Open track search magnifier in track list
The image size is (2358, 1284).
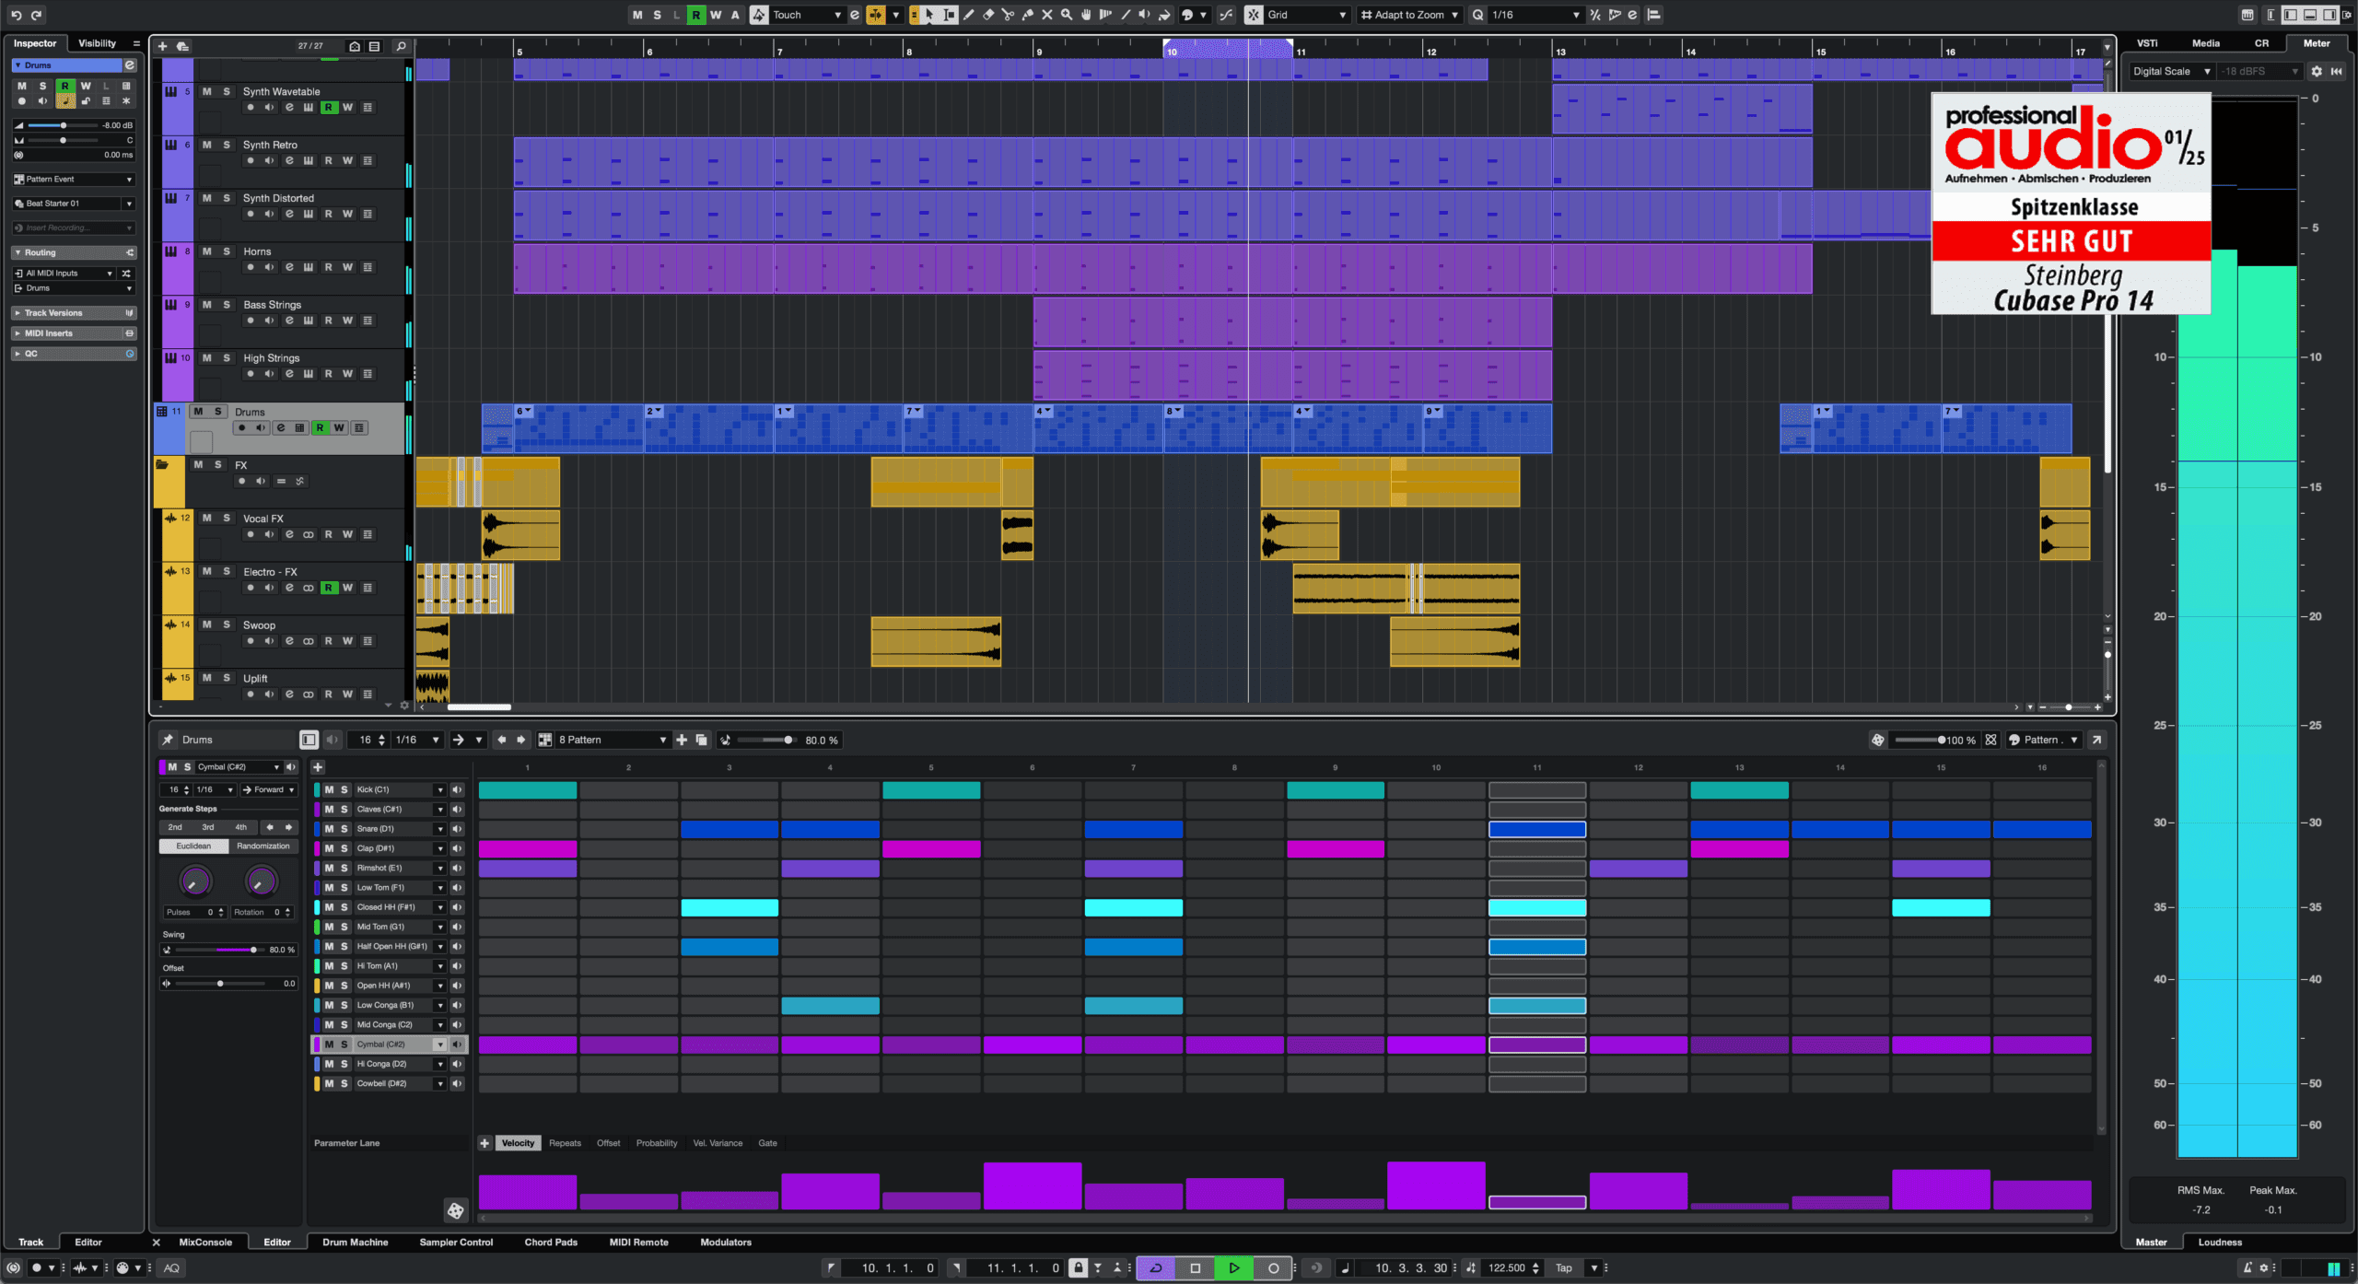(x=402, y=46)
